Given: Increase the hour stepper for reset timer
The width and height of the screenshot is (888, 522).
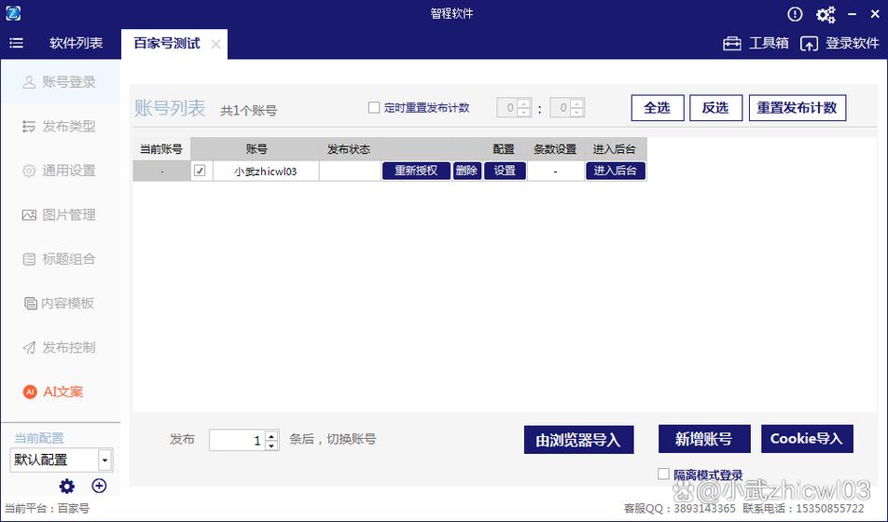Looking at the screenshot, I should point(524,103).
